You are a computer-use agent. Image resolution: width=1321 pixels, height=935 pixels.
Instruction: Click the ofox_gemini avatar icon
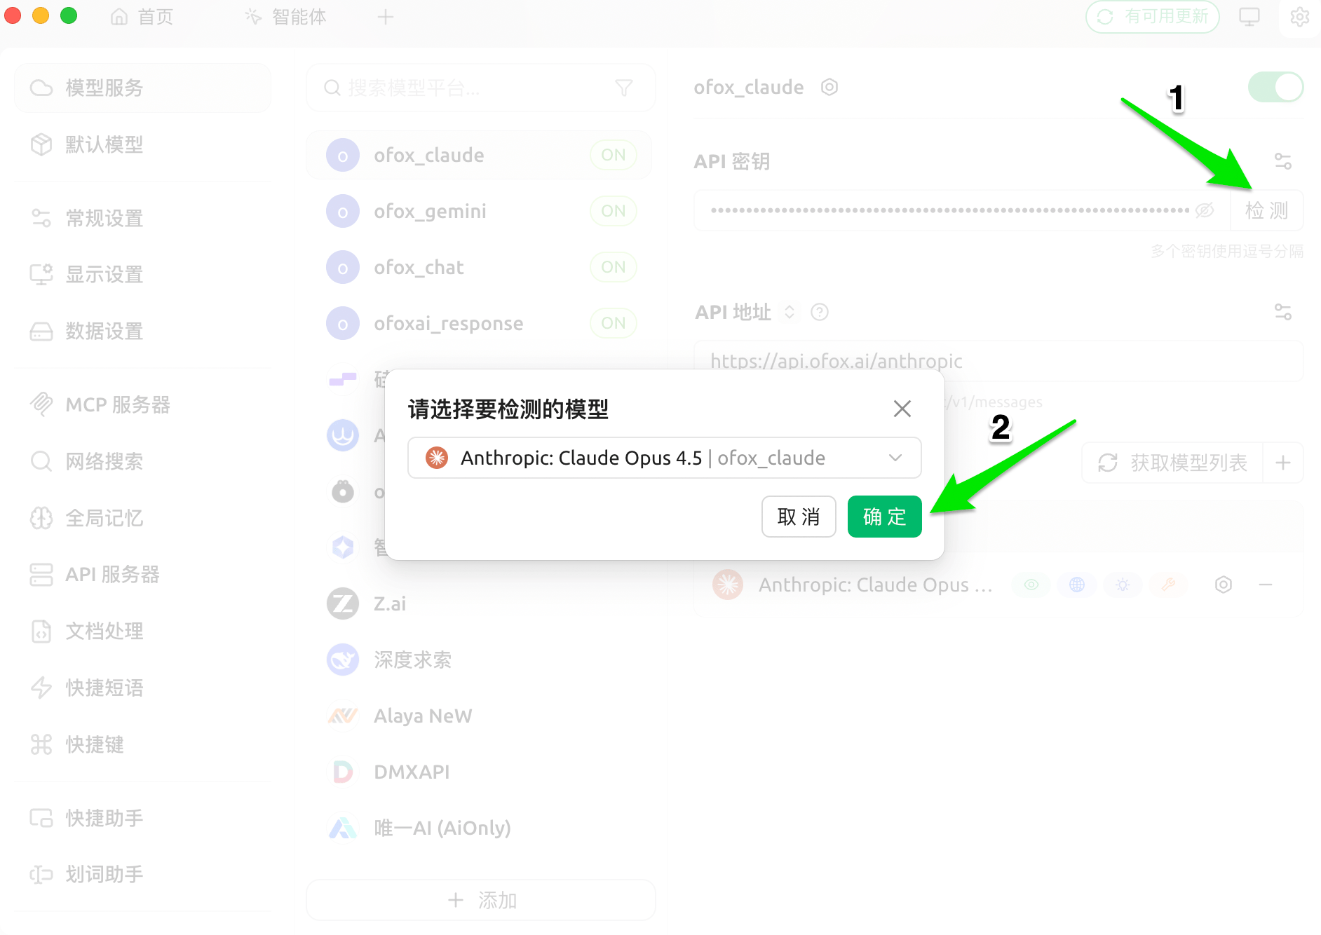click(343, 211)
